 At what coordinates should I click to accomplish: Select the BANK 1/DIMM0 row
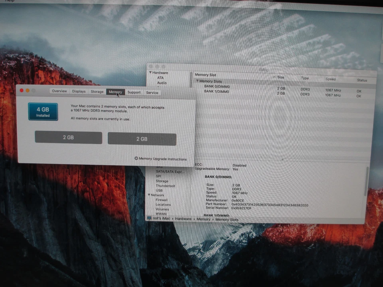pos(283,94)
